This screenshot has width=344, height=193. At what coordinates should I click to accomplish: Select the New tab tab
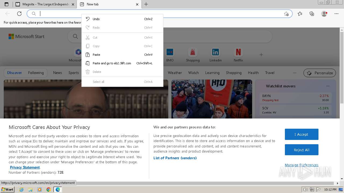tap(109, 4)
